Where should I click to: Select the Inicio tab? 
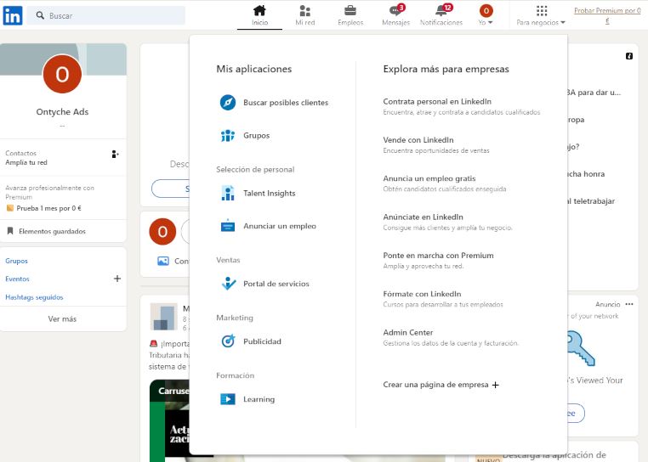pyautogui.click(x=259, y=15)
